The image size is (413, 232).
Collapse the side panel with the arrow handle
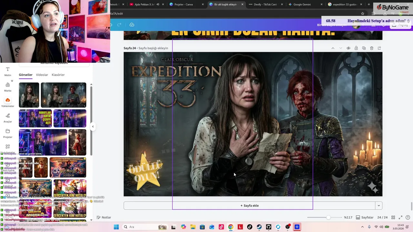[93, 127]
